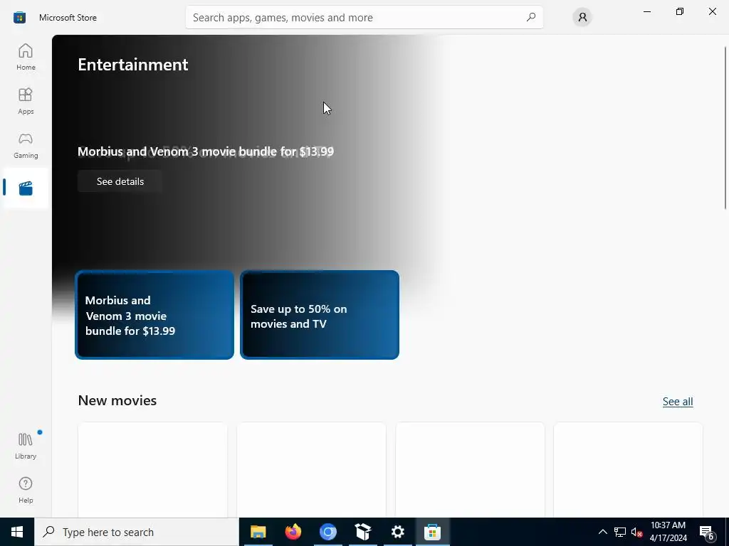The image size is (729, 546).
Task: Click the Microsoft Store logo icon
Action: (19, 18)
